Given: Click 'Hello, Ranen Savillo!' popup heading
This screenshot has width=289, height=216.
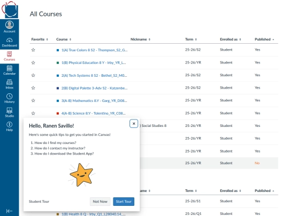Looking at the screenshot, I should pyautogui.click(x=51, y=126).
